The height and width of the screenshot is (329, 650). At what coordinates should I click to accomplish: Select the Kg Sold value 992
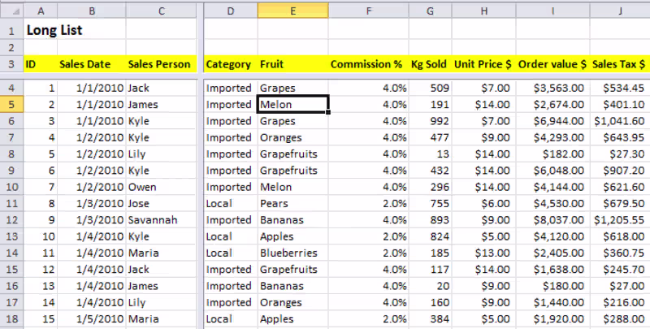(x=429, y=120)
